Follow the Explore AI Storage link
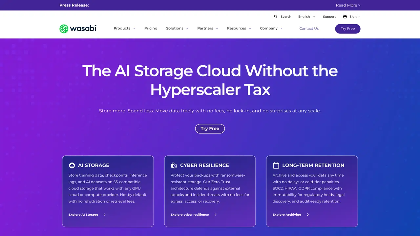The height and width of the screenshot is (236, 420). click(83, 215)
